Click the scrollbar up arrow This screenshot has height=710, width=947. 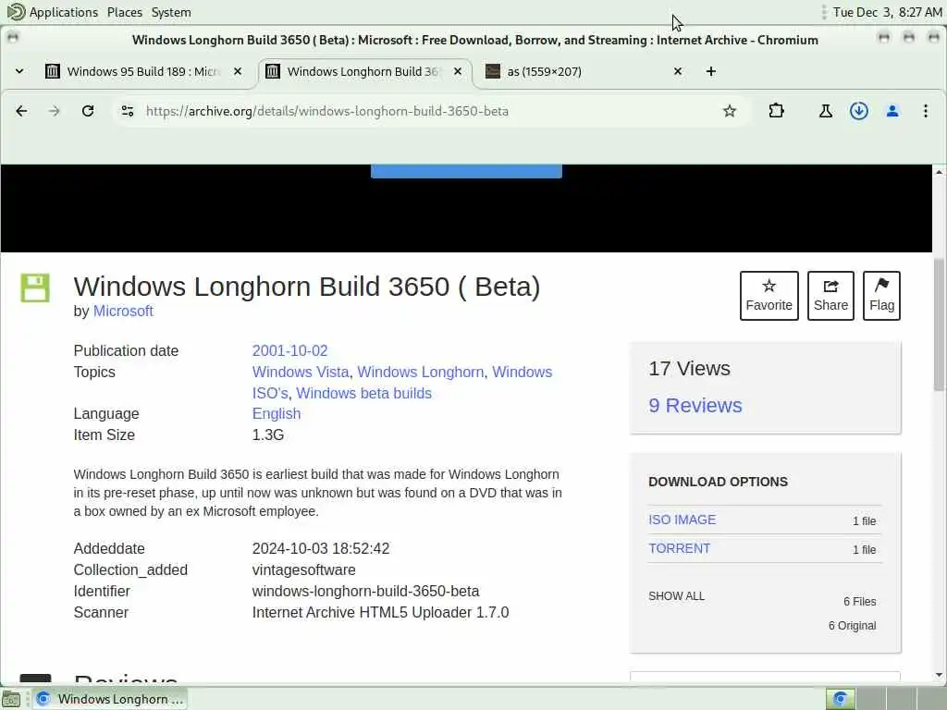click(939, 172)
